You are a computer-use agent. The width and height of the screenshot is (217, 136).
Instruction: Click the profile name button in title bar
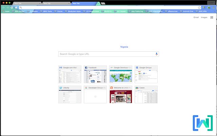(x=211, y=3)
